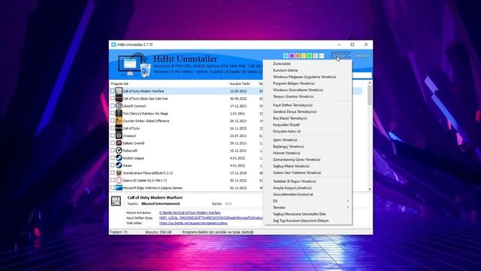Click the Steam program icon
The image size is (481, 271).
tap(119, 166)
